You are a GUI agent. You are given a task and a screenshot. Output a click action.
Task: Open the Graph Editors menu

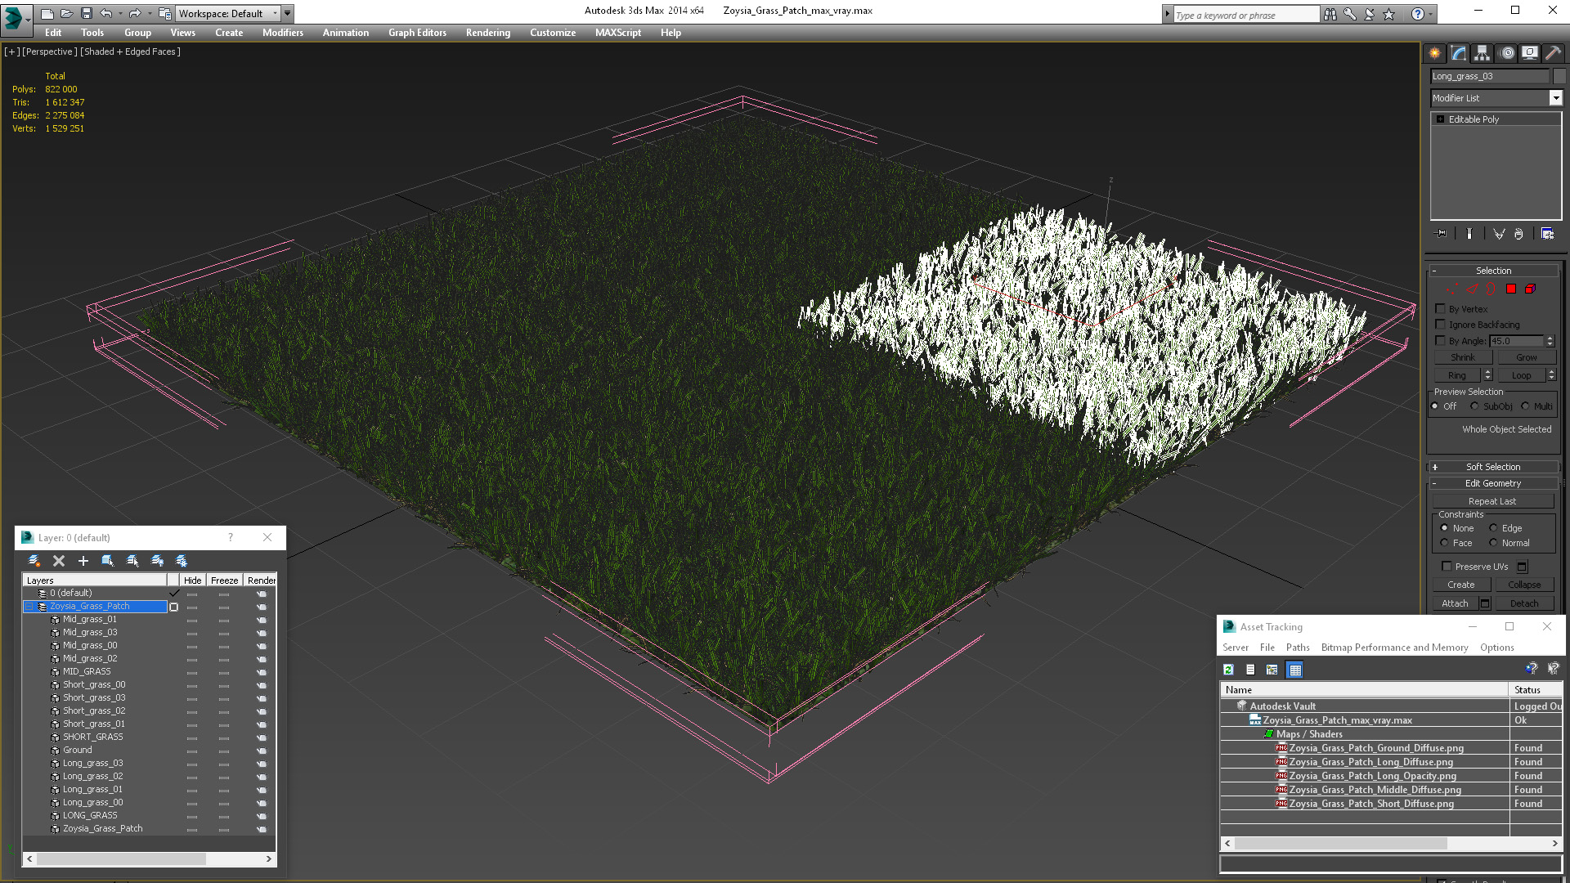coord(417,33)
